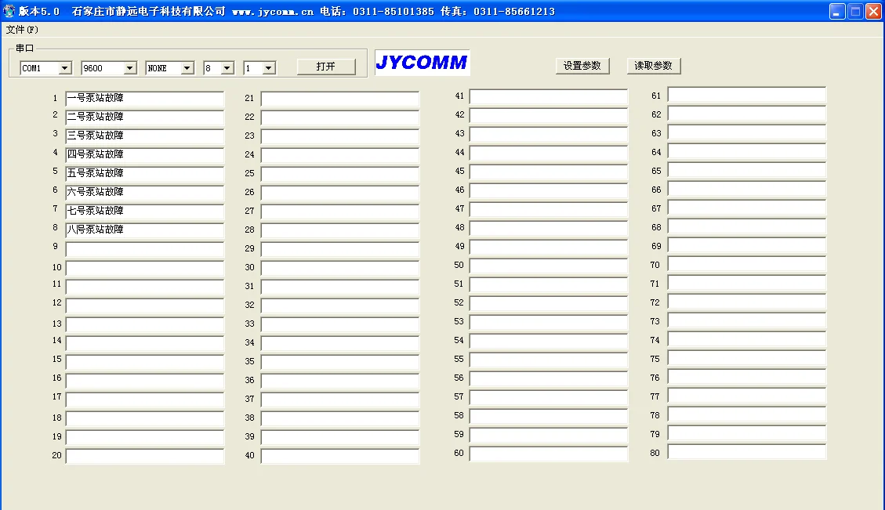The image size is (885, 510).
Task: Click empty input field number 67
Action: [747, 208]
